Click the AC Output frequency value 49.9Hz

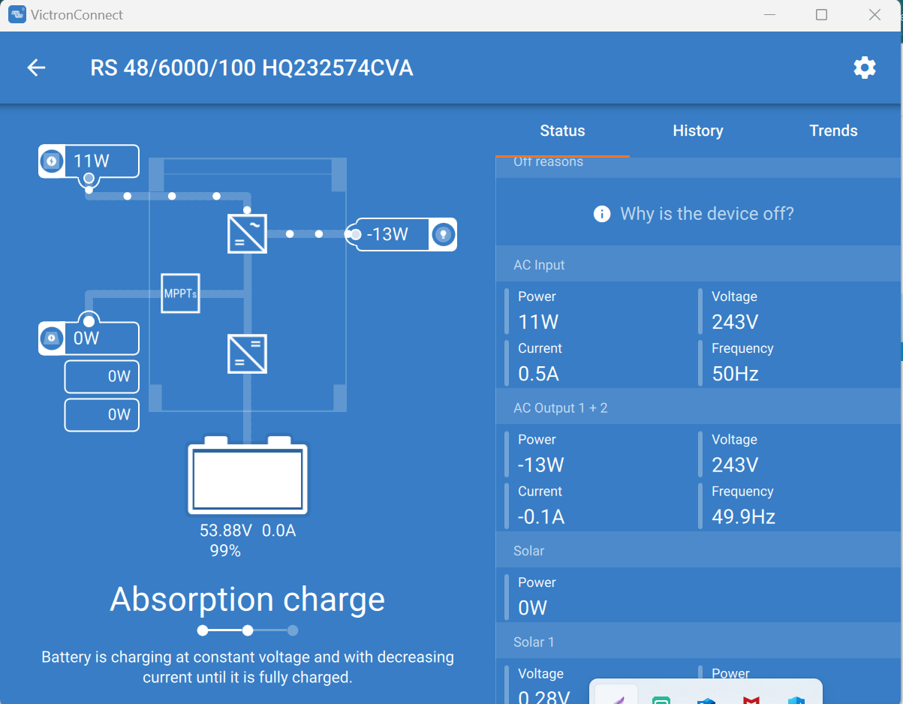click(x=743, y=516)
